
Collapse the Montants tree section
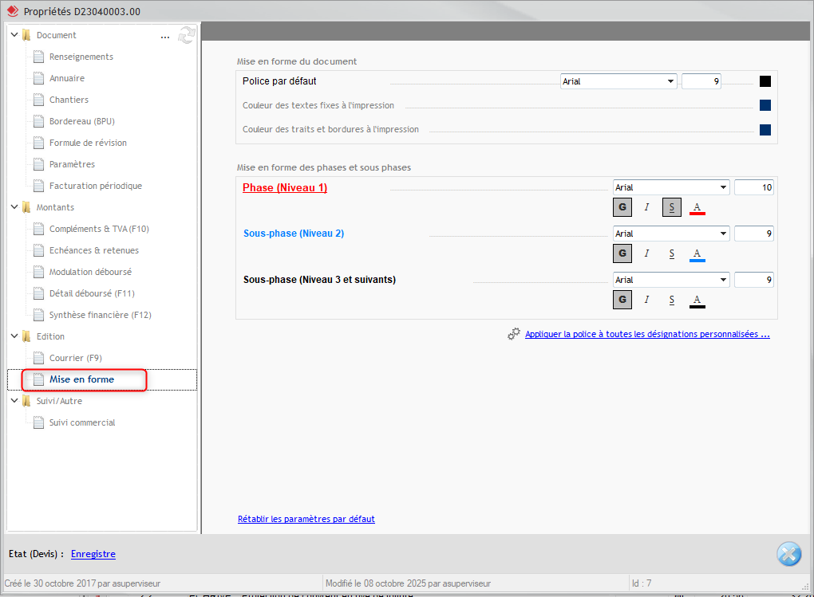click(14, 207)
